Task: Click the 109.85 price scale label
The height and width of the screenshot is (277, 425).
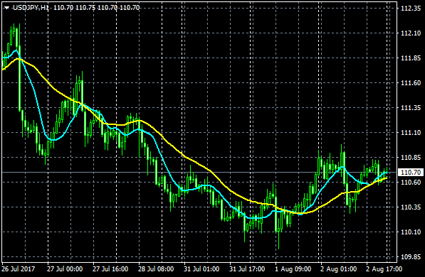Action: tap(411, 257)
